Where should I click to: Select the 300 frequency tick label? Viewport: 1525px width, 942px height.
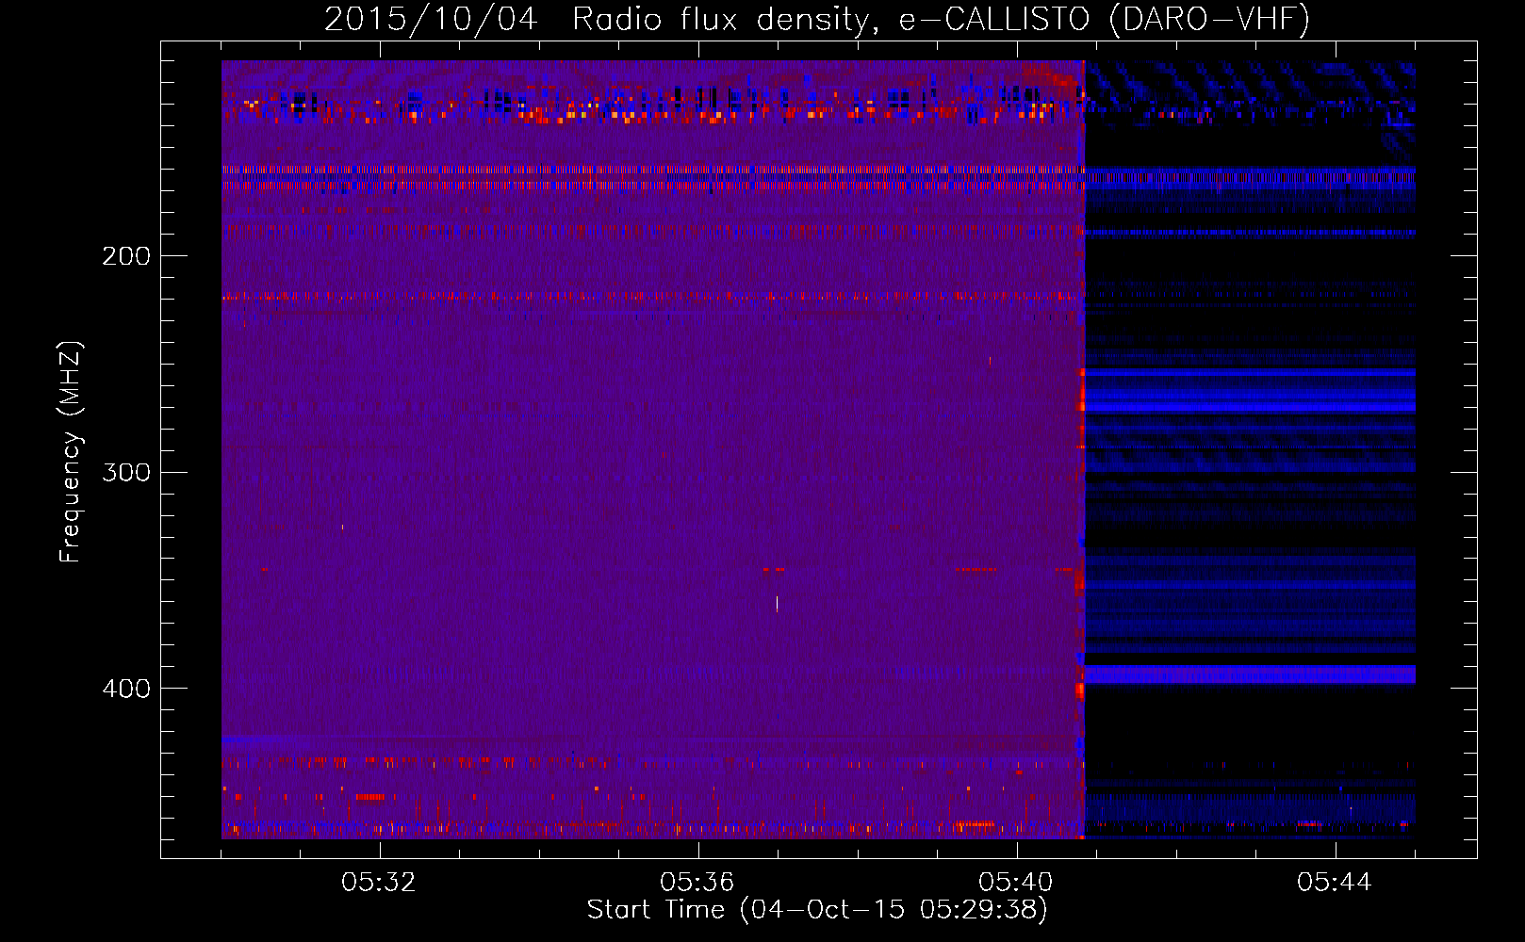pyautogui.click(x=126, y=472)
